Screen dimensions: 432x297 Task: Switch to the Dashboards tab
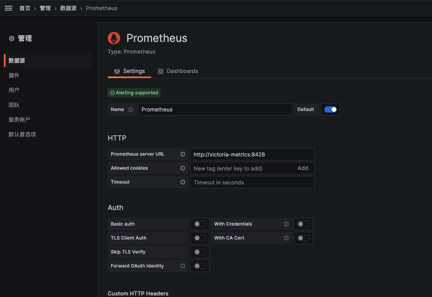coord(178,71)
